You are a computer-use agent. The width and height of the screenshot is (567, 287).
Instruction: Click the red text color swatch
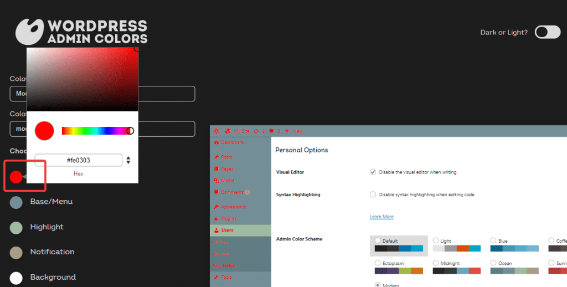16,177
